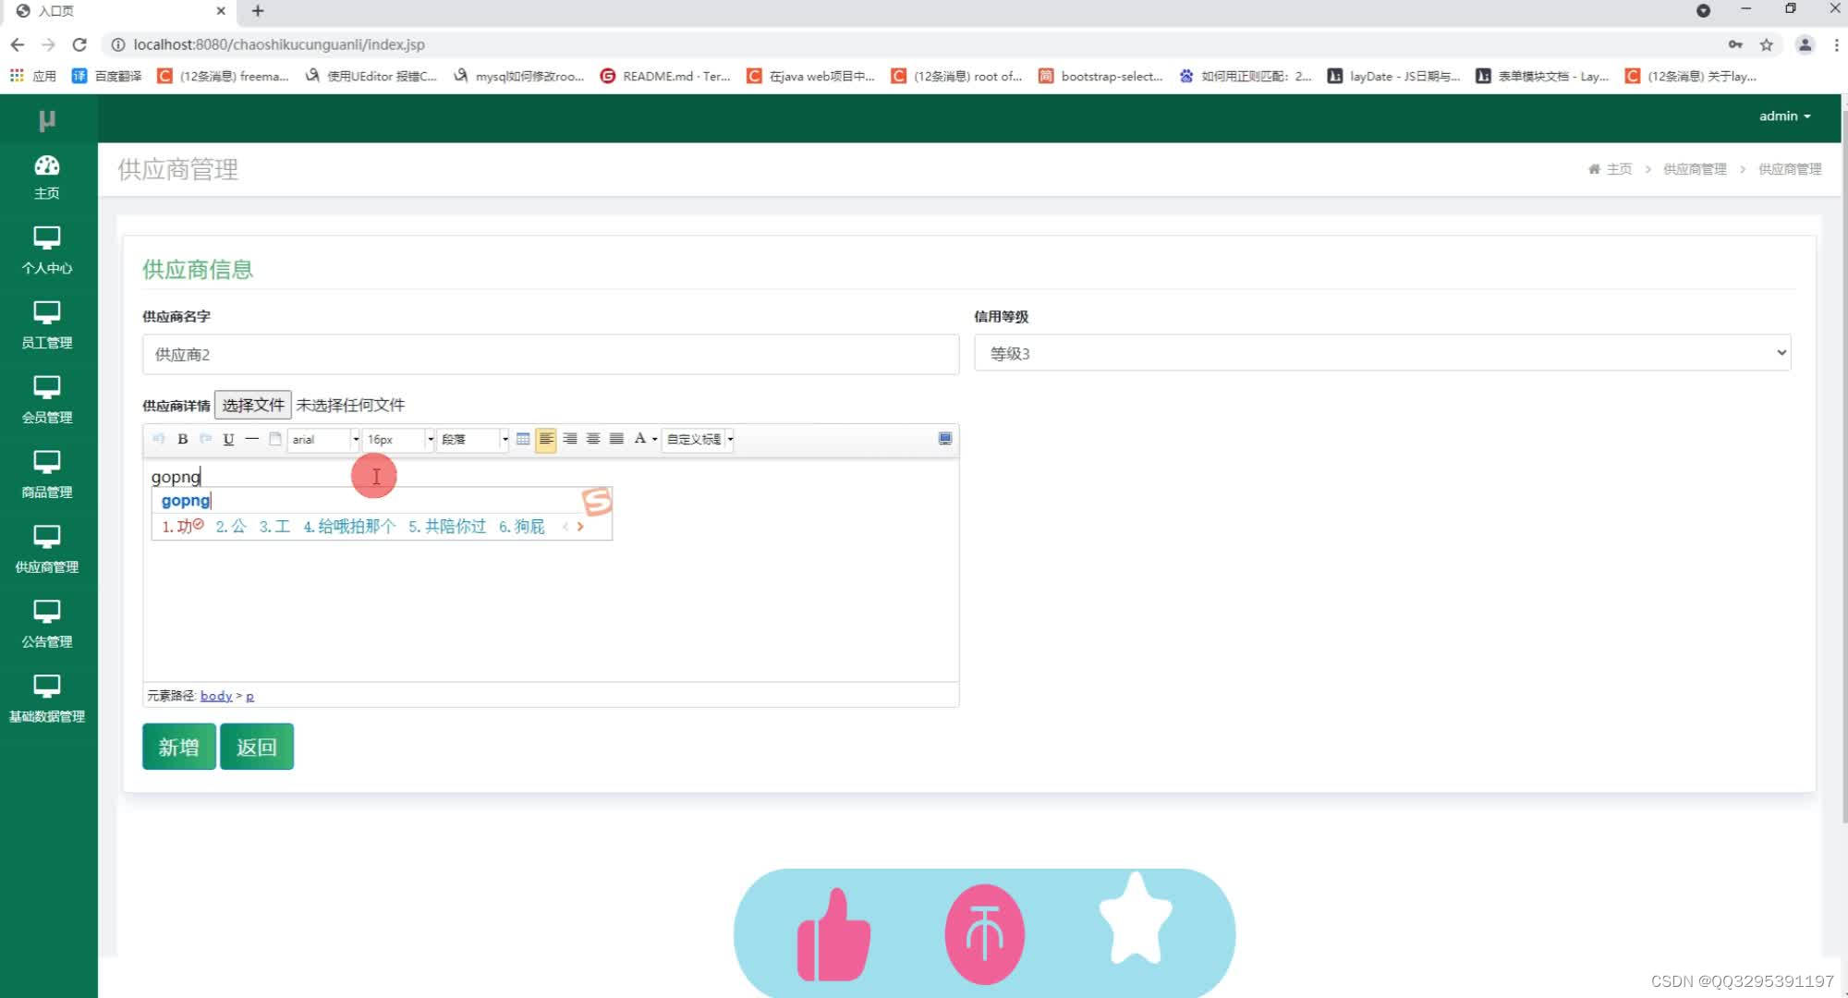This screenshot has width=1848, height=998.
Task: Open the 员工管理 sidebar item
Action: (47, 326)
